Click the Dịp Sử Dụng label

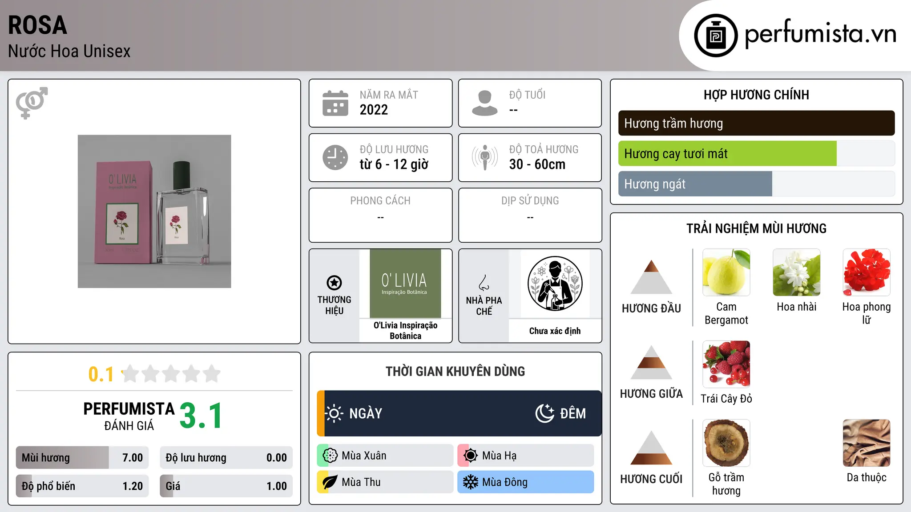tap(530, 201)
